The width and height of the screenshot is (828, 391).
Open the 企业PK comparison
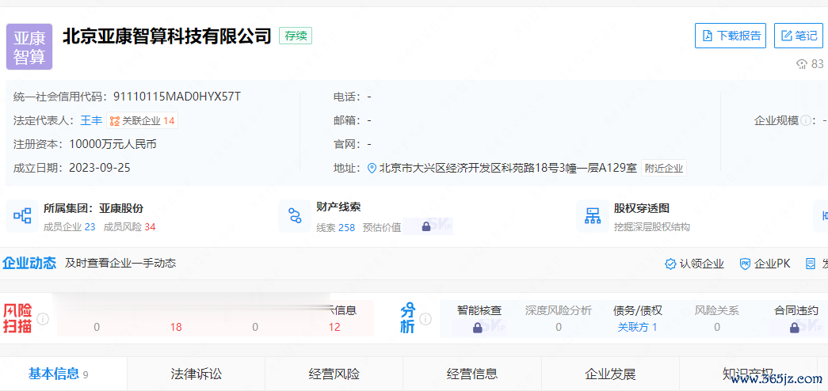(765, 264)
